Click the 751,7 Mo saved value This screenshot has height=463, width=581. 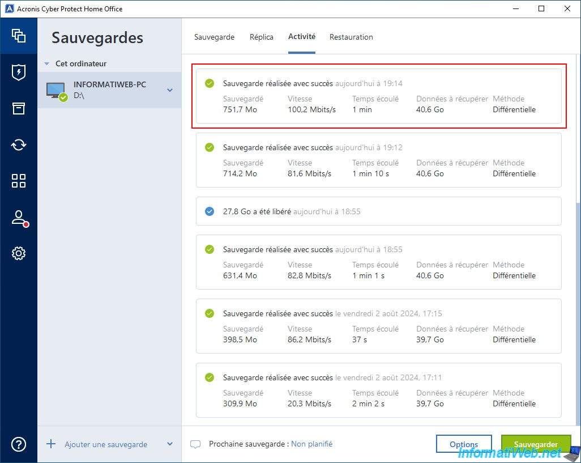(240, 110)
